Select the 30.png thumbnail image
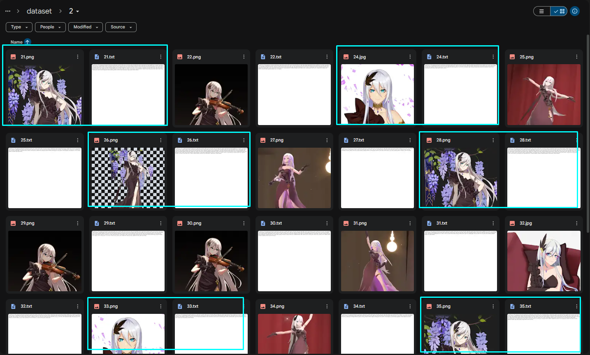 211,261
